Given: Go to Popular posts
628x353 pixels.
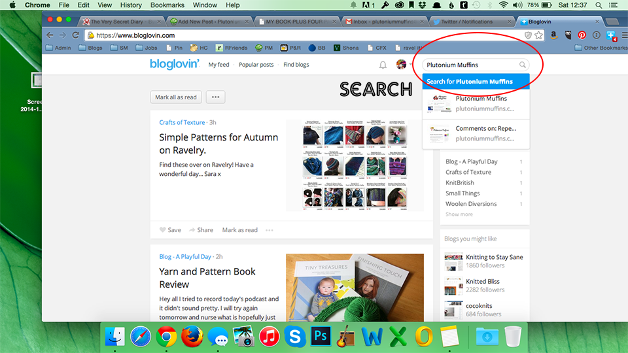Looking at the screenshot, I should [256, 65].
